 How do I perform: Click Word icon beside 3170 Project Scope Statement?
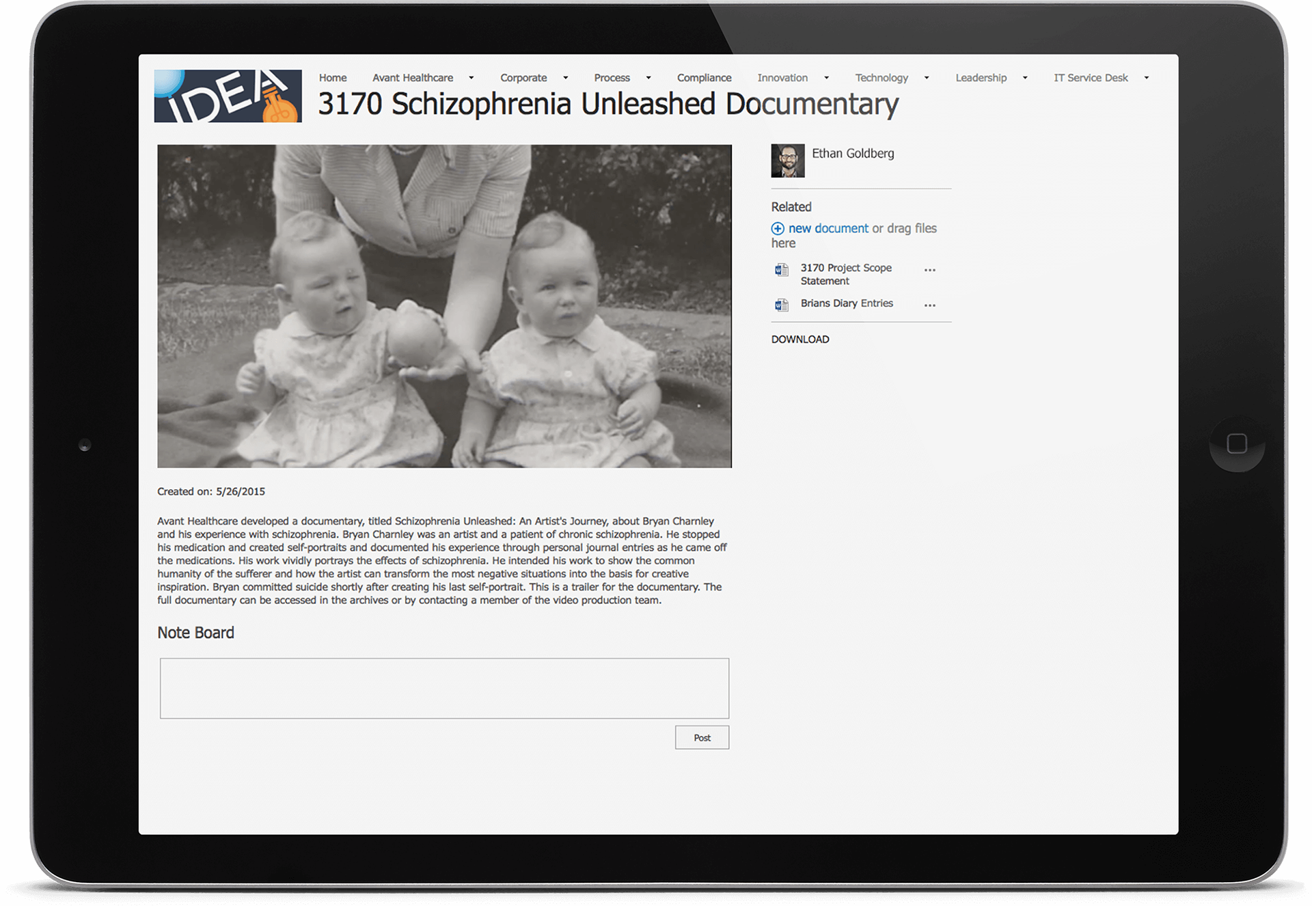782,270
